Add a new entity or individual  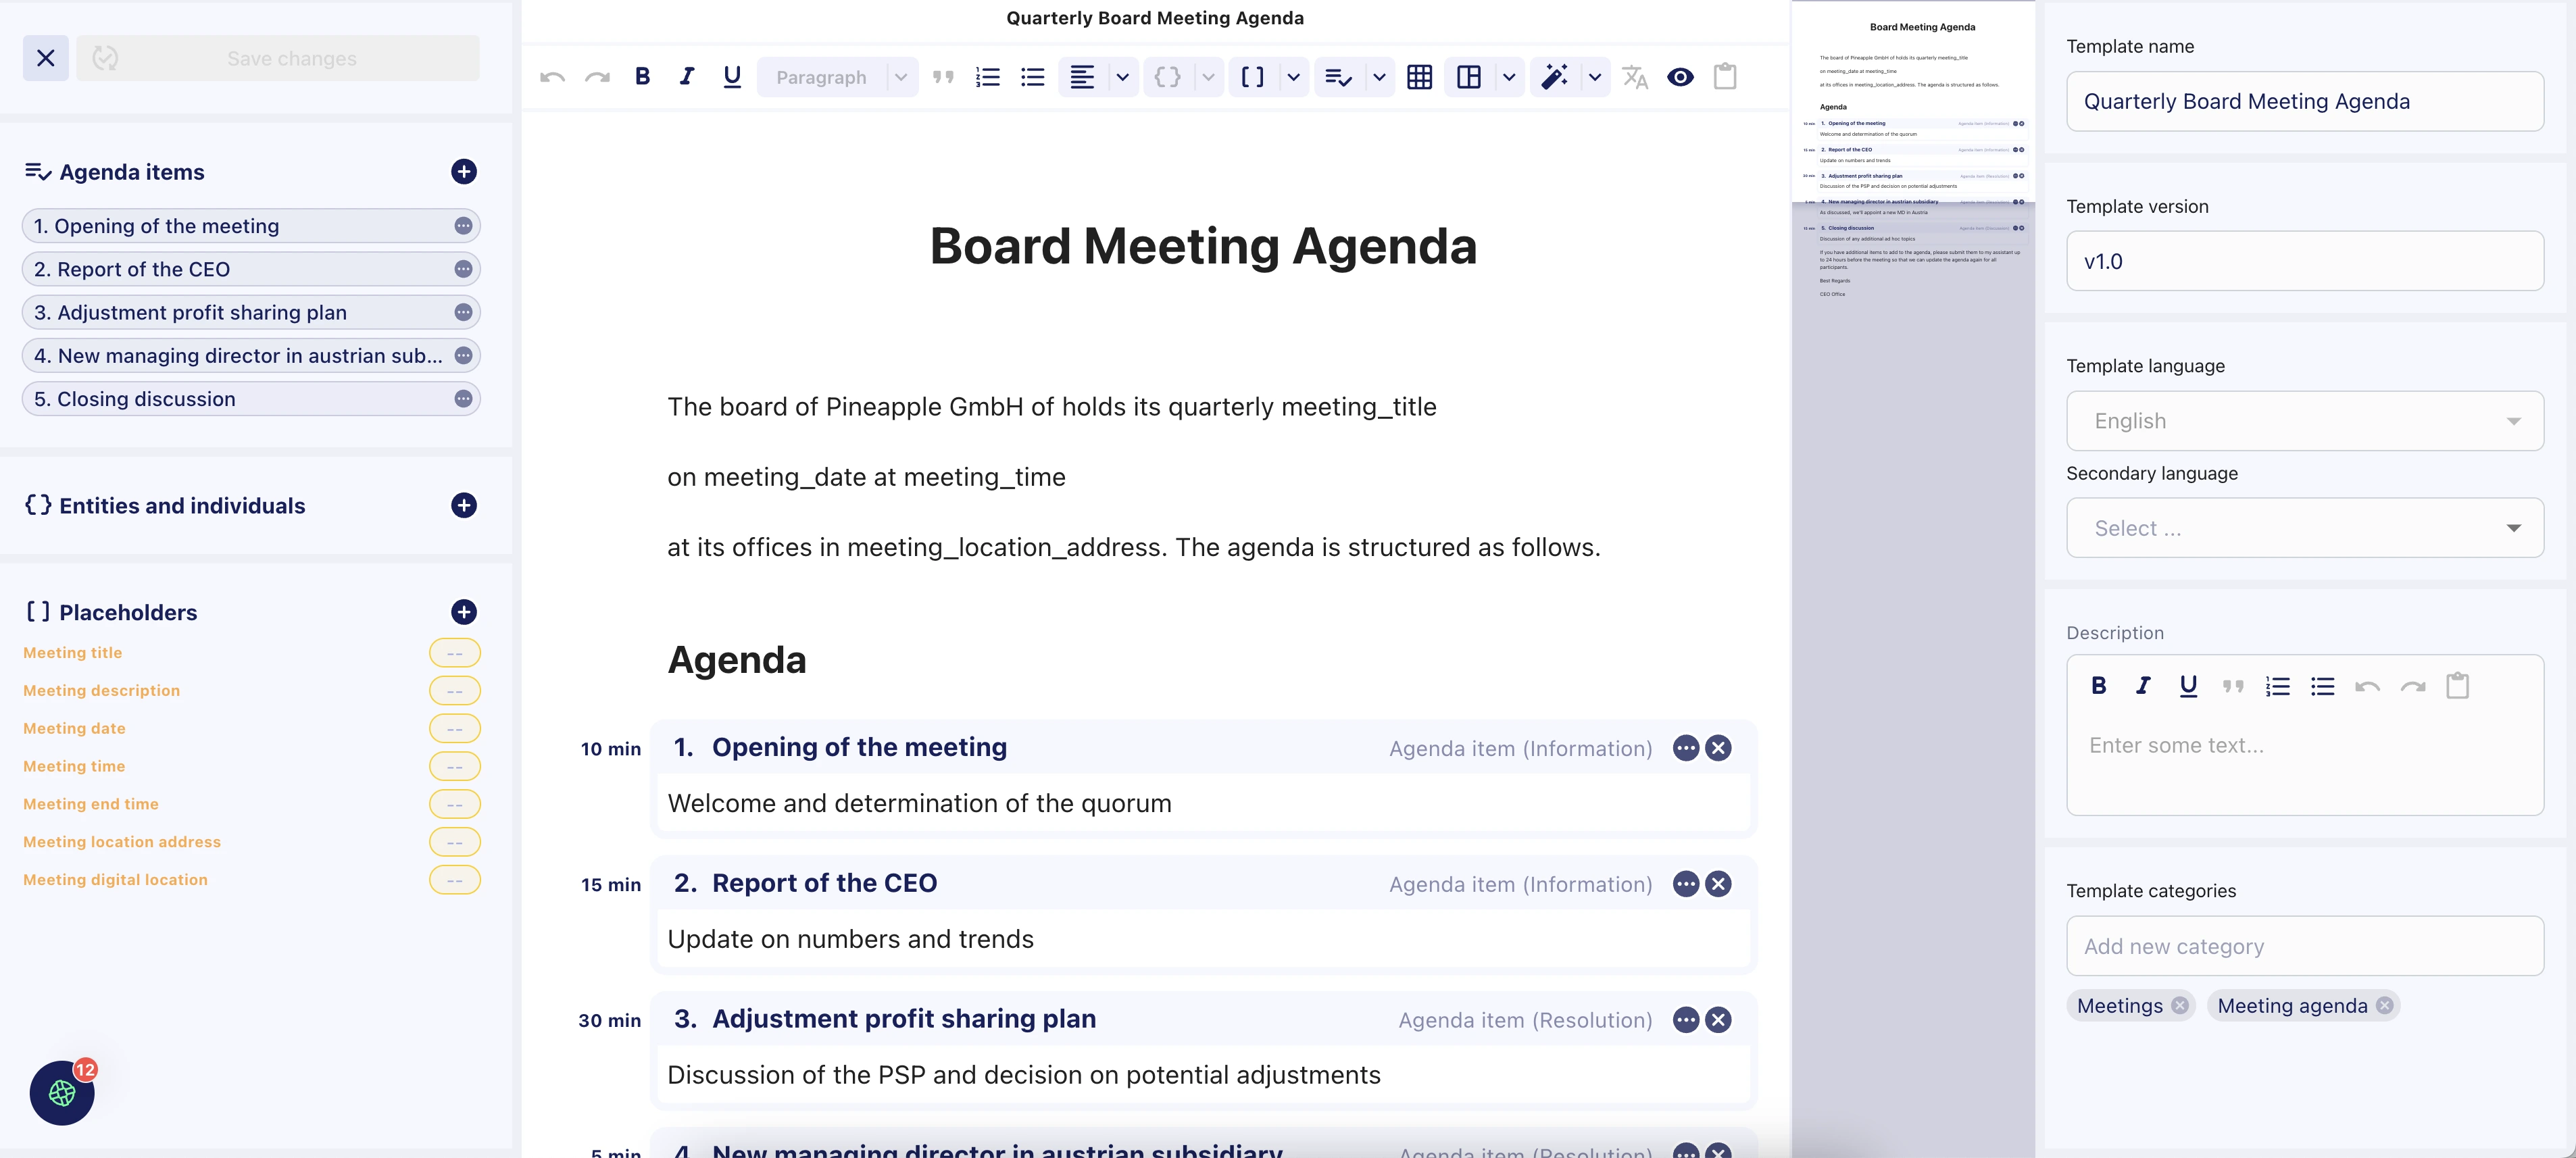pos(464,506)
